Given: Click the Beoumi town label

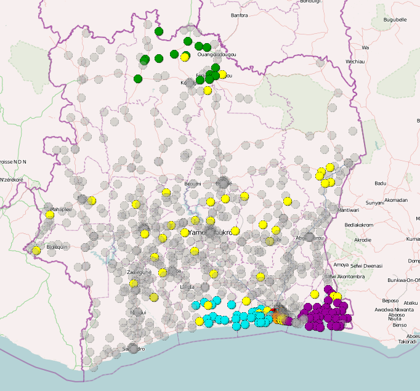Looking at the screenshot, I should pos(193,184).
